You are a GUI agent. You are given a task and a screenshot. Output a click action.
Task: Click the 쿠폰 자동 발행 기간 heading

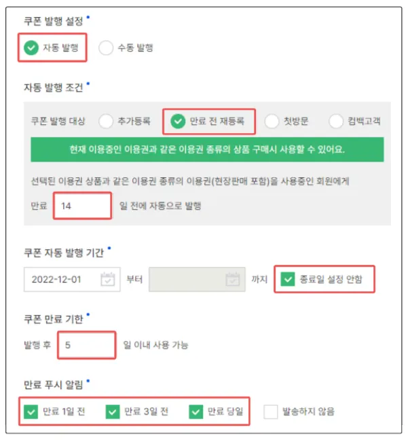click(x=64, y=252)
